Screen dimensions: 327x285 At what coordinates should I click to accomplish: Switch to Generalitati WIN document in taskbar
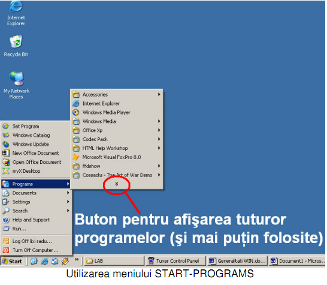[237, 261]
